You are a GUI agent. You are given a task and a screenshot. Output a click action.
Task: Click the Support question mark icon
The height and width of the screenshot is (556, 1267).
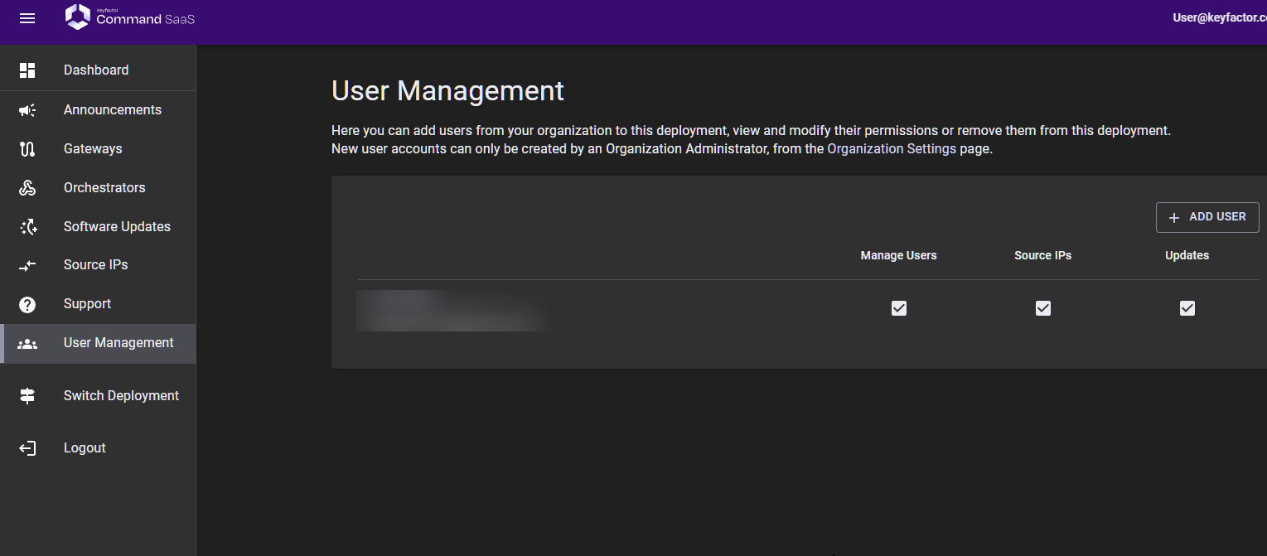(27, 304)
